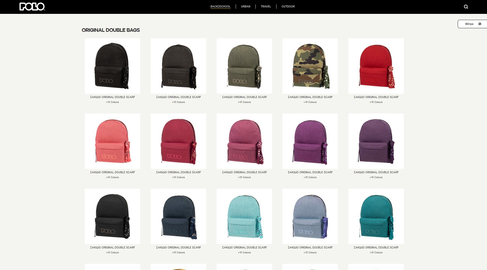Open the navy blue backpack thumbnail

coord(178,216)
